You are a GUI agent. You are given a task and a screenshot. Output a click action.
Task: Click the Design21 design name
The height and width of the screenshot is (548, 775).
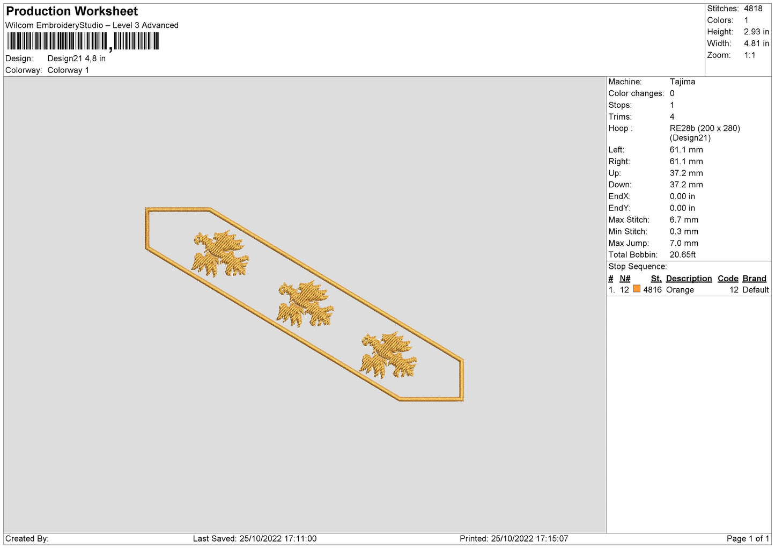(x=77, y=59)
